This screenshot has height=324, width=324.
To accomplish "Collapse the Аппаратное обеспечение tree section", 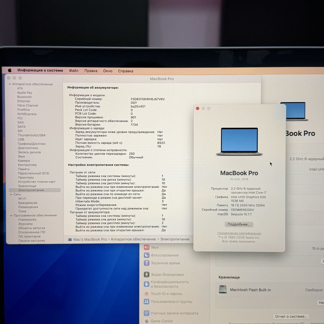I will [x=10, y=84].
